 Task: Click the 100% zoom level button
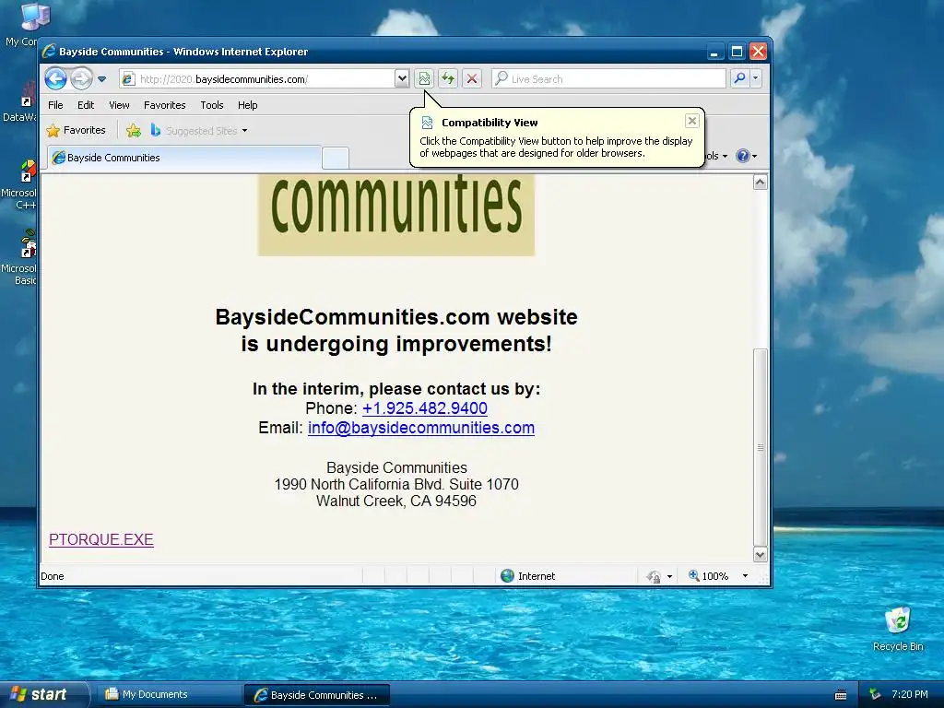point(709,576)
